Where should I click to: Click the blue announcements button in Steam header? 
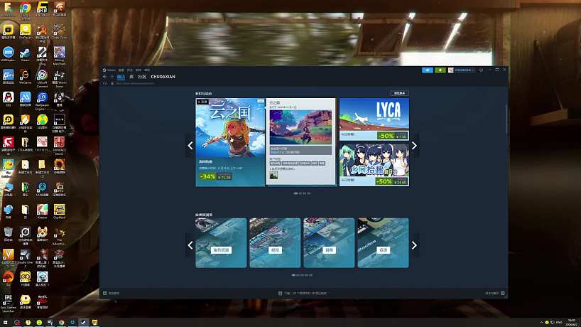[428, 70]
